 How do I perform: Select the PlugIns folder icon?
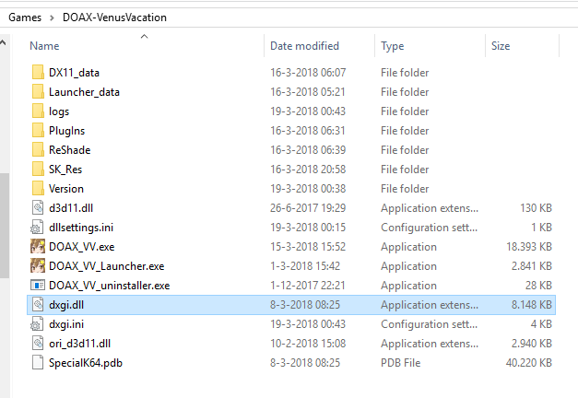pos(38,130)
